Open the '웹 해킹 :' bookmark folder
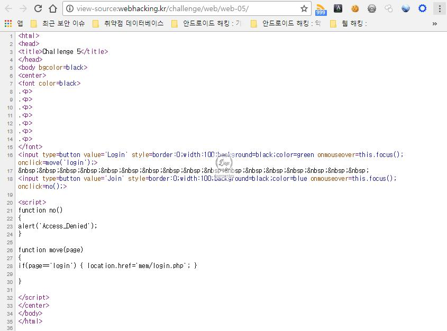Image resolution: width=447 pixels, height=331 pixels. 349,23
